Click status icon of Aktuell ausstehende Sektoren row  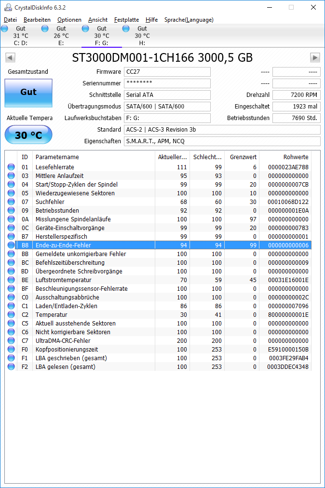pyautogui.click(x=11, y=323)
